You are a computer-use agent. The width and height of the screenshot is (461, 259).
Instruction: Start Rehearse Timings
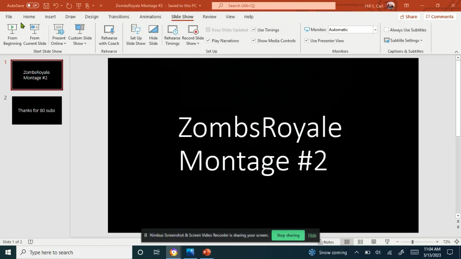[172, 35]
